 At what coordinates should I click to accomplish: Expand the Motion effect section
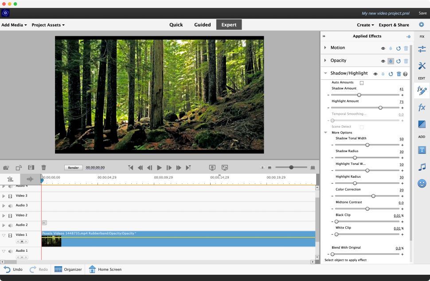tap(325, 47)
